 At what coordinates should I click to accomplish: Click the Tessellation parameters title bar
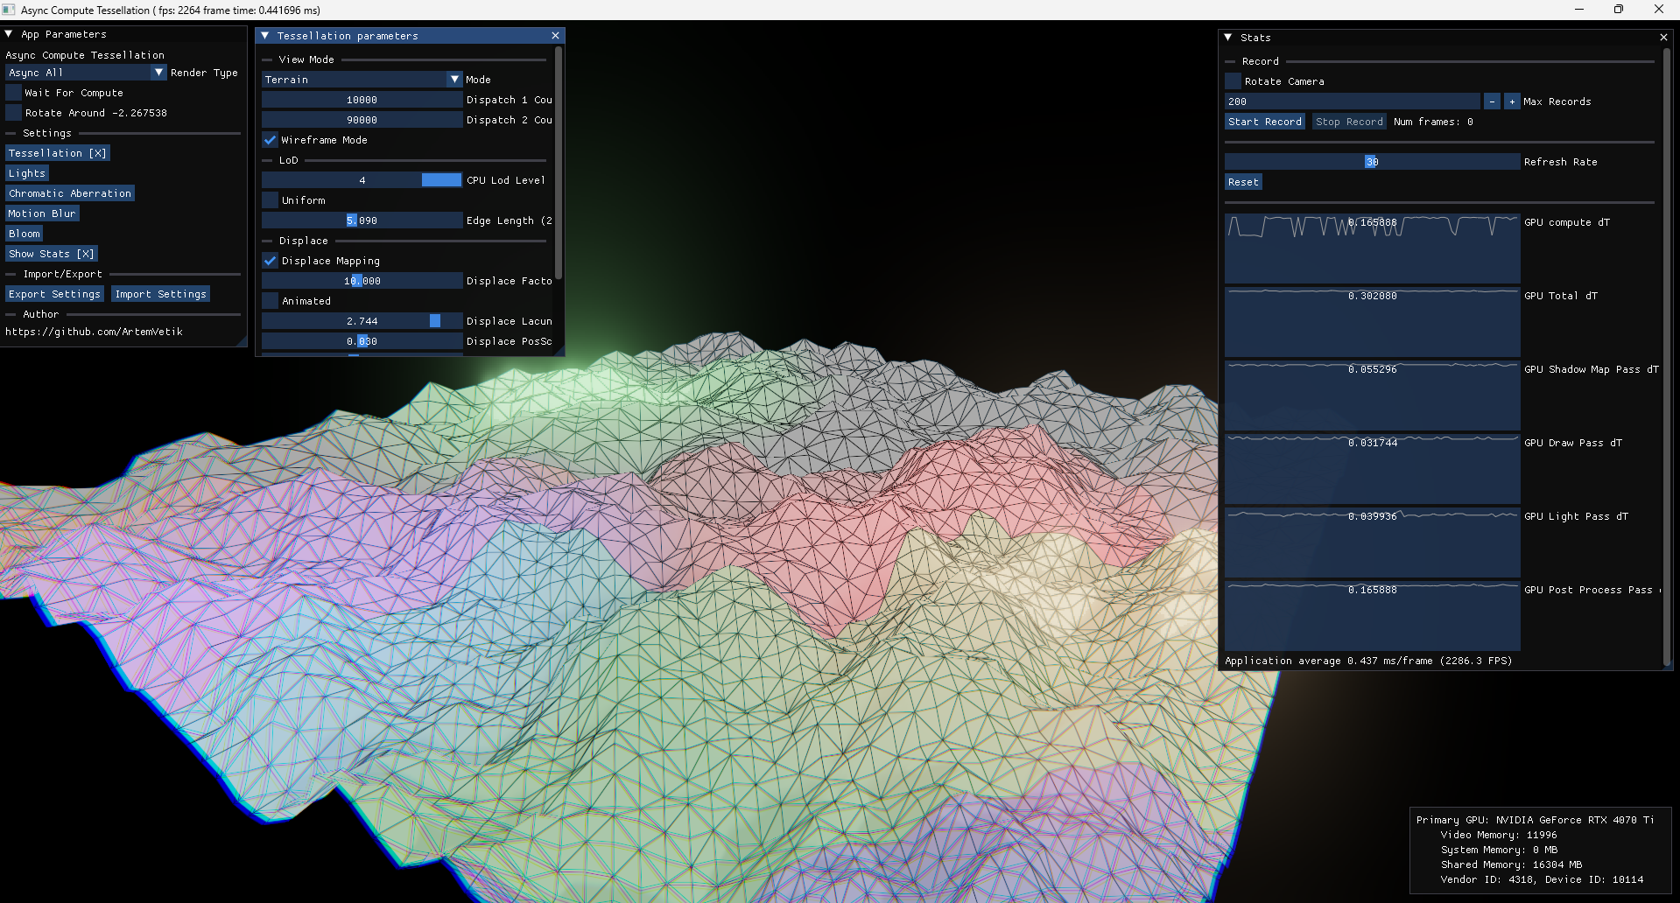410,36
